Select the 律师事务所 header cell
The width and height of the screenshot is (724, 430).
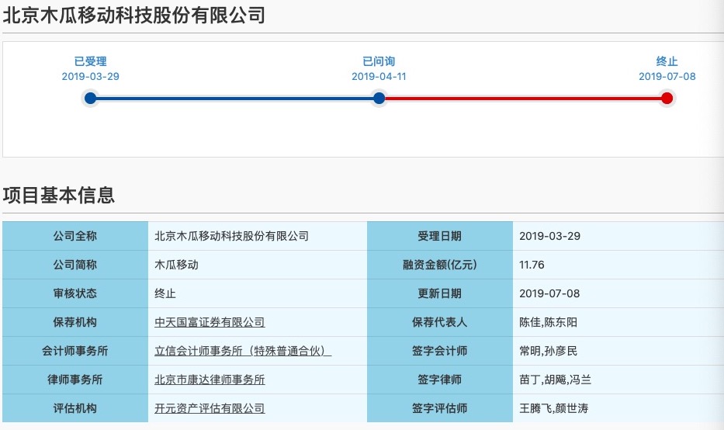point(75,380)
